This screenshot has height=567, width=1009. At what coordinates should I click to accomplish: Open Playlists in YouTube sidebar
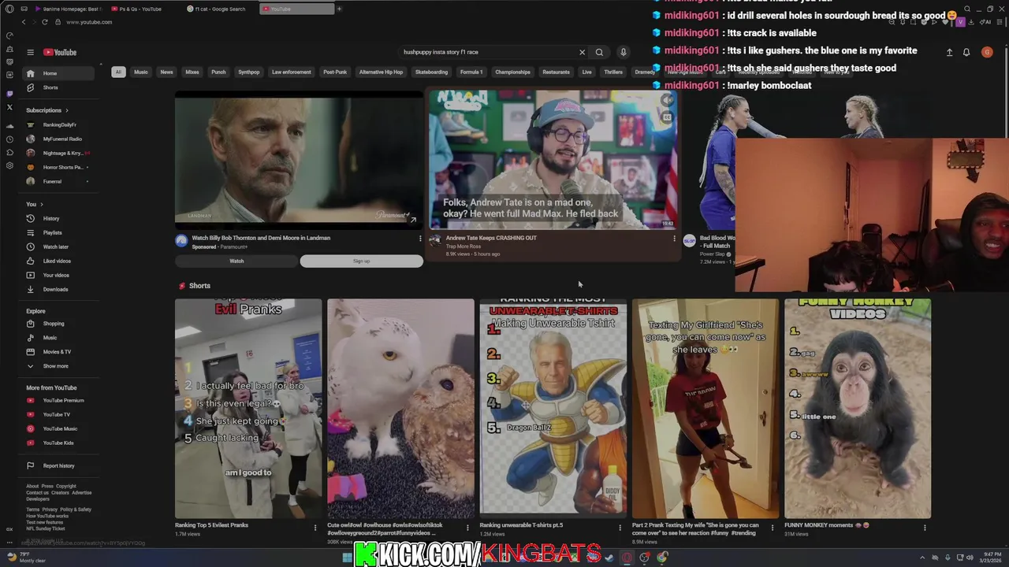[x=60, y=232]
